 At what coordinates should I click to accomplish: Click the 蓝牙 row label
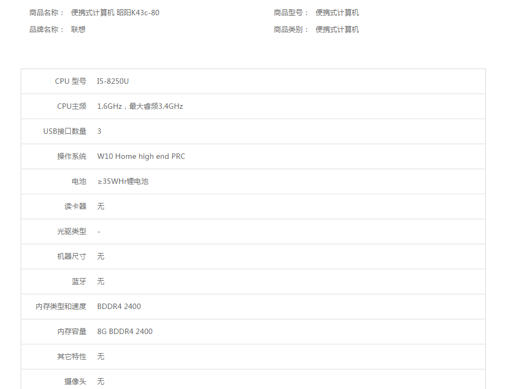coord(78,281)
